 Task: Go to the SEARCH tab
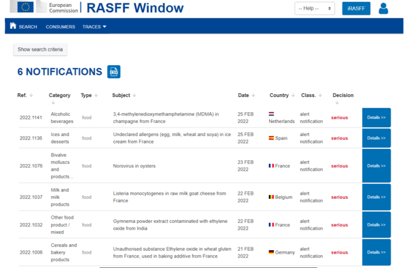(28, 27)
